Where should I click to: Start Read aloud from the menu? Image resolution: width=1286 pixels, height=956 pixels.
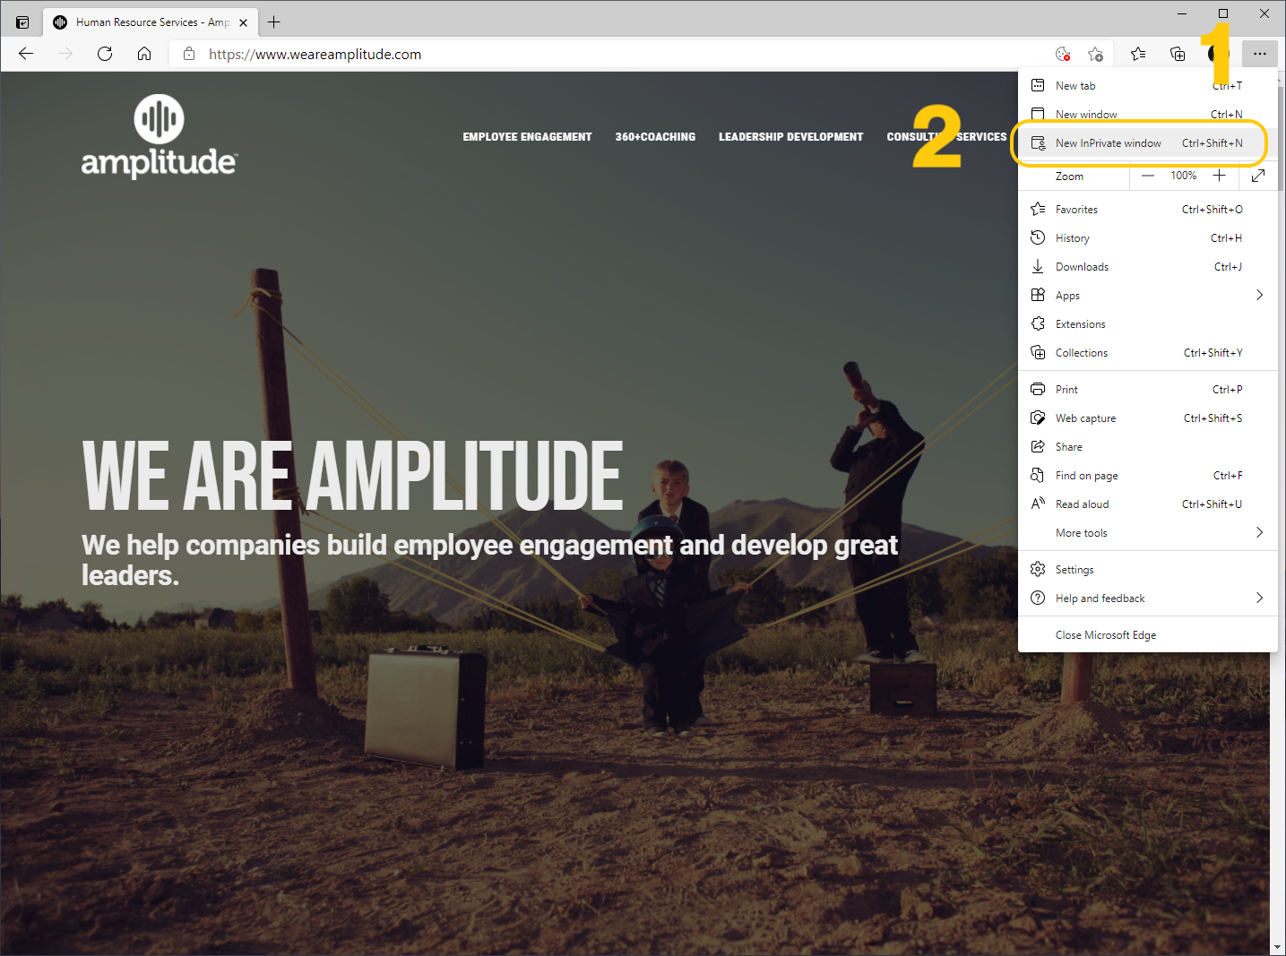click(x=1147, y=504)
